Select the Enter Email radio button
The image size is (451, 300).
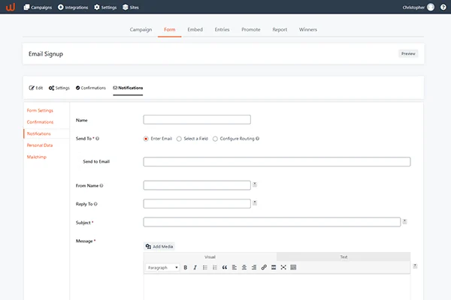pos(146,139)
